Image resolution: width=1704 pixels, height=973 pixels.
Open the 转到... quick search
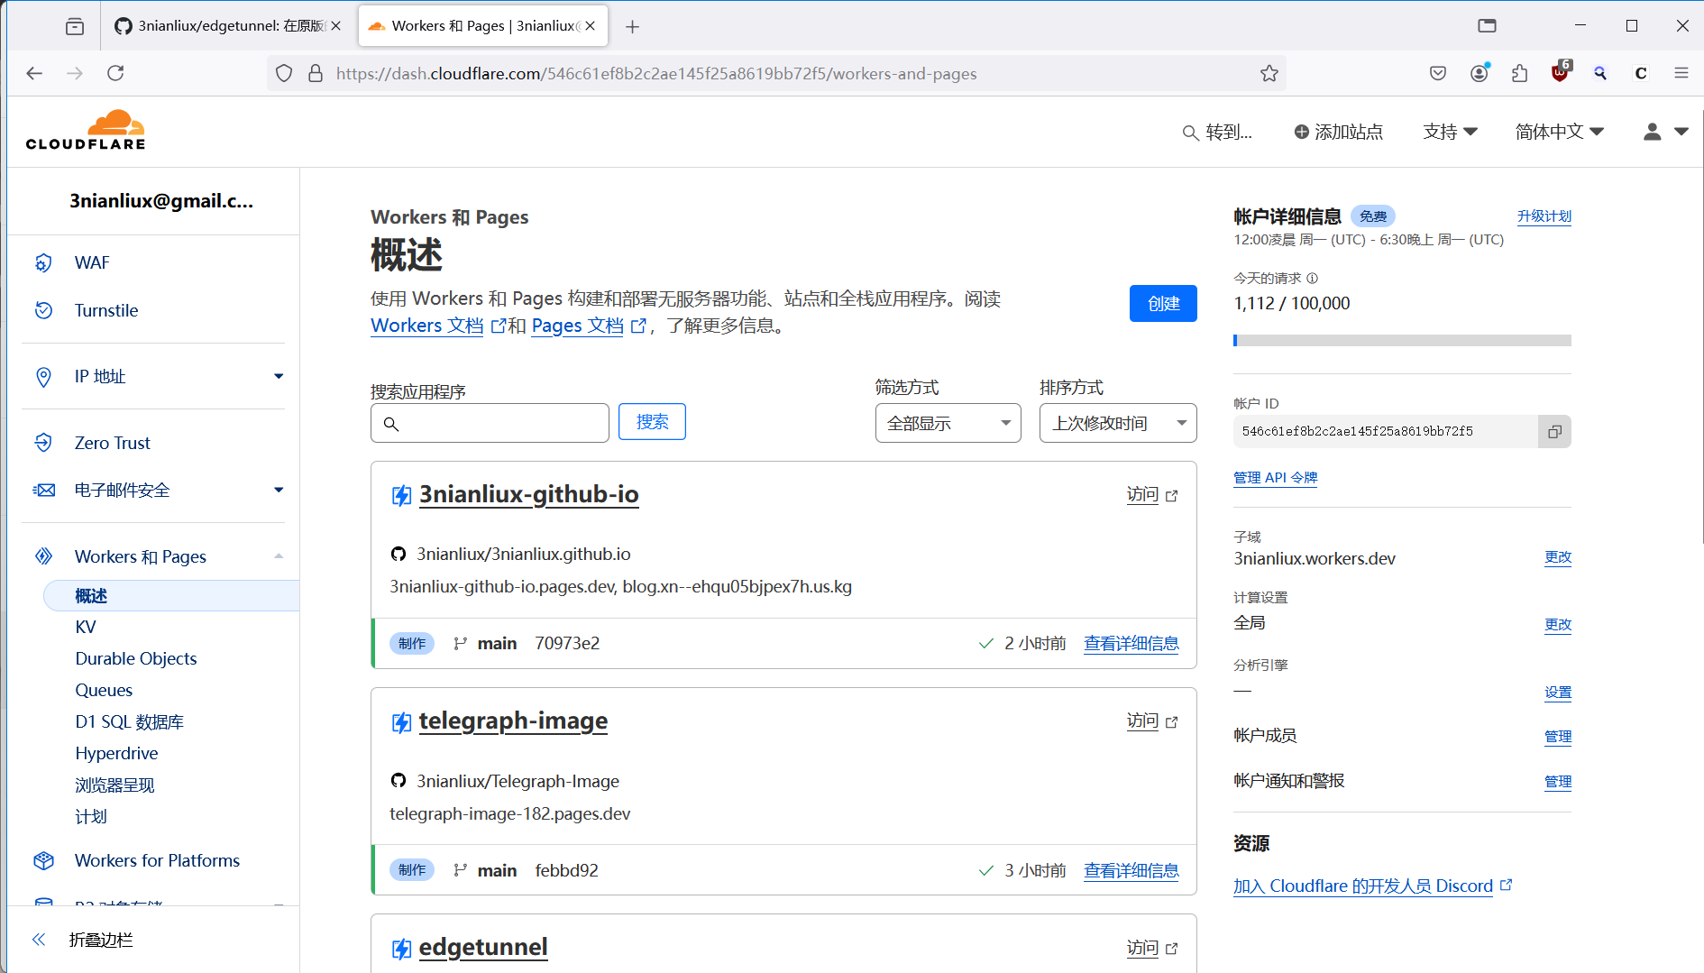pos(1217,132)
